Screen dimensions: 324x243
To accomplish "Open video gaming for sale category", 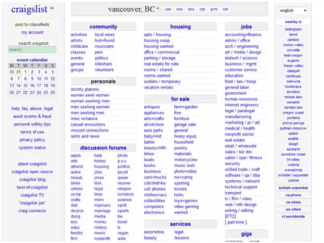I will [x=186, y=206].
